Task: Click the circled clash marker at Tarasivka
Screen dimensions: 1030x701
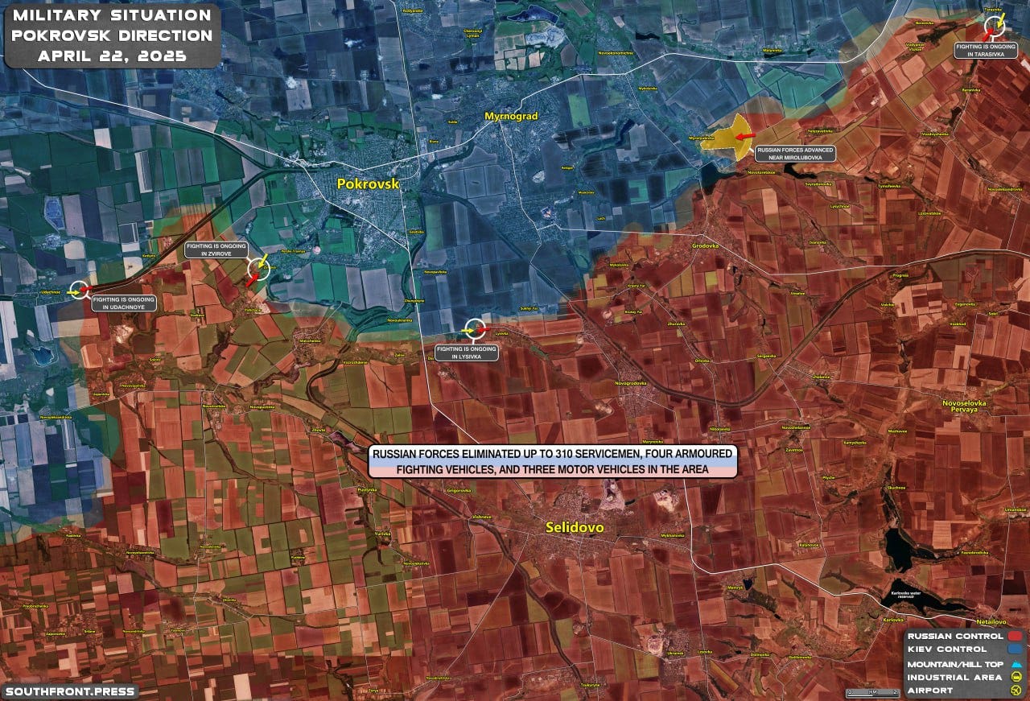Action: [995, 27]
